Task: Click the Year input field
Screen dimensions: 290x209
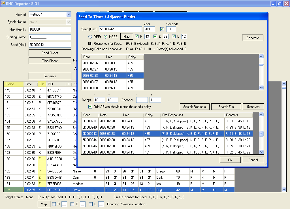Action: pyautogui.click(x=149, y=29)
